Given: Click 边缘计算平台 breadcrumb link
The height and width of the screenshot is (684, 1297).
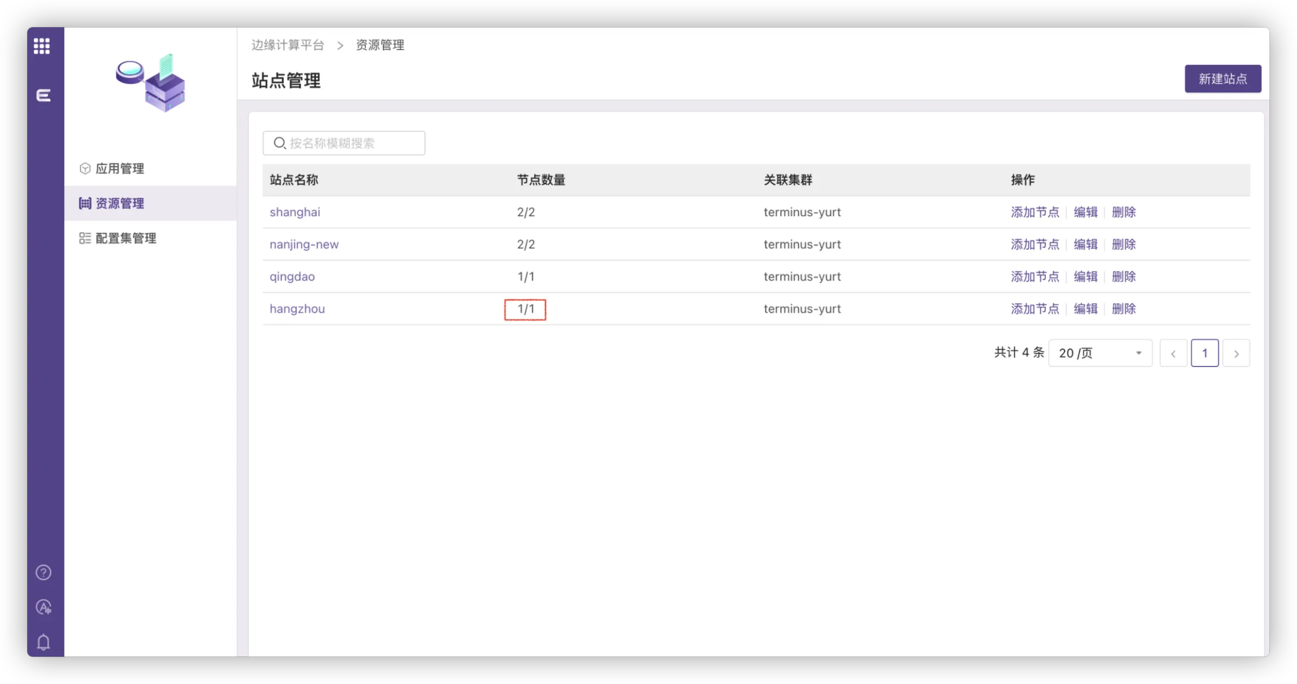Looking at the screenshot, I should click(288, 45).
